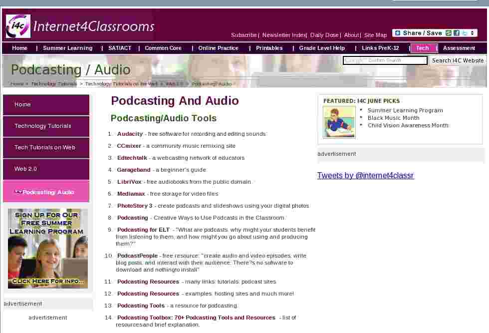
Task: Open Technology Tutorials breadcrumb link
Action: pyautogui.click(x=54, y=84)
